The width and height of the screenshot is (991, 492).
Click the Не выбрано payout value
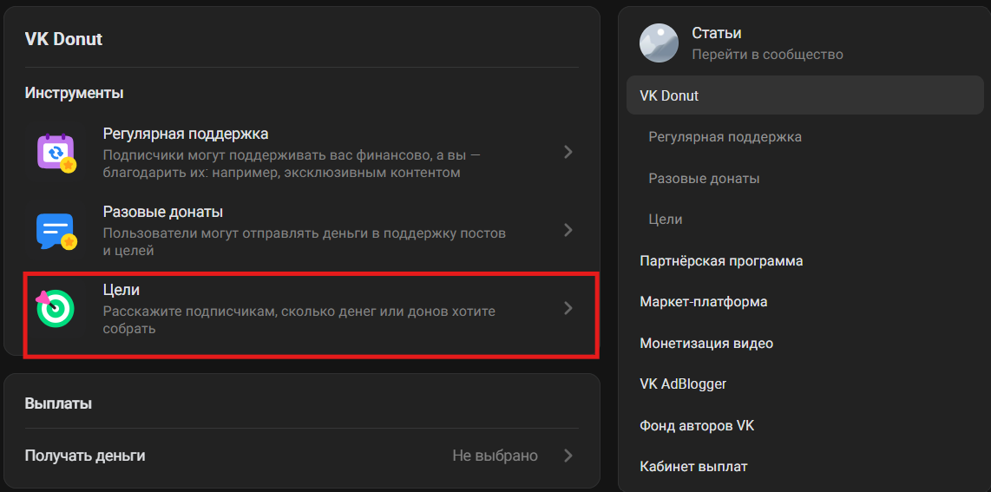495,456
